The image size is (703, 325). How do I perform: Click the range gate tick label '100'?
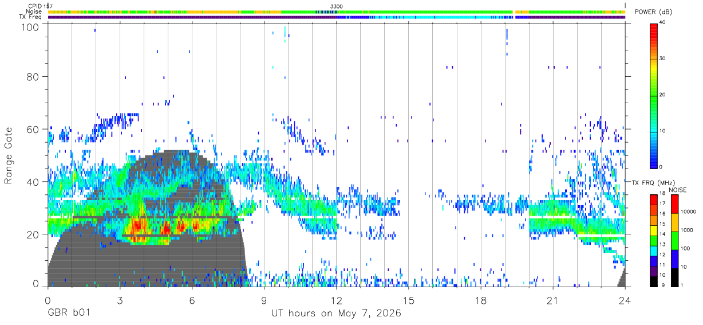(x=31, y=26)
